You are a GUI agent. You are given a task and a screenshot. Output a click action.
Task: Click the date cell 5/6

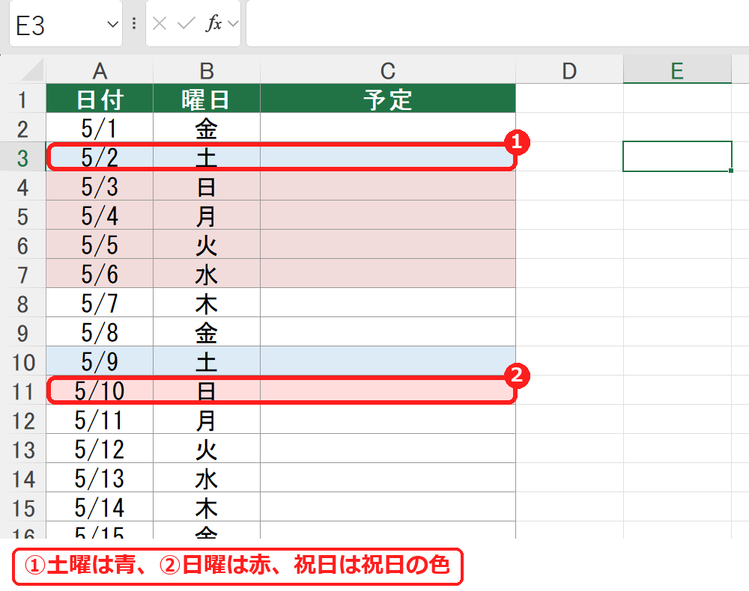pyautogui.click(x=100, y=275)
